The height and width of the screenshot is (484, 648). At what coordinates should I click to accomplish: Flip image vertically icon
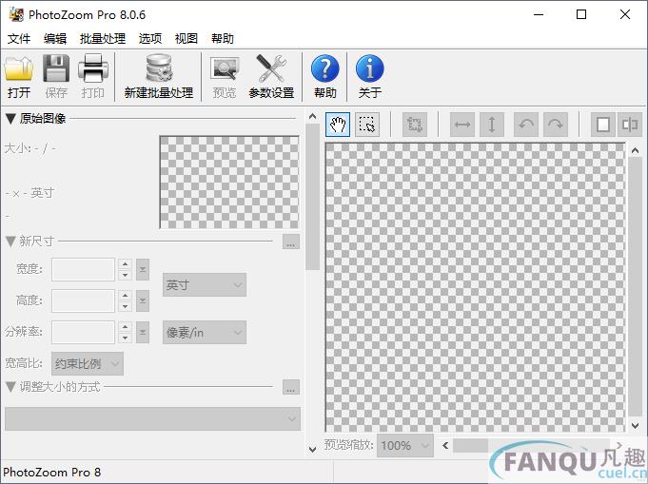coord(492,125)
